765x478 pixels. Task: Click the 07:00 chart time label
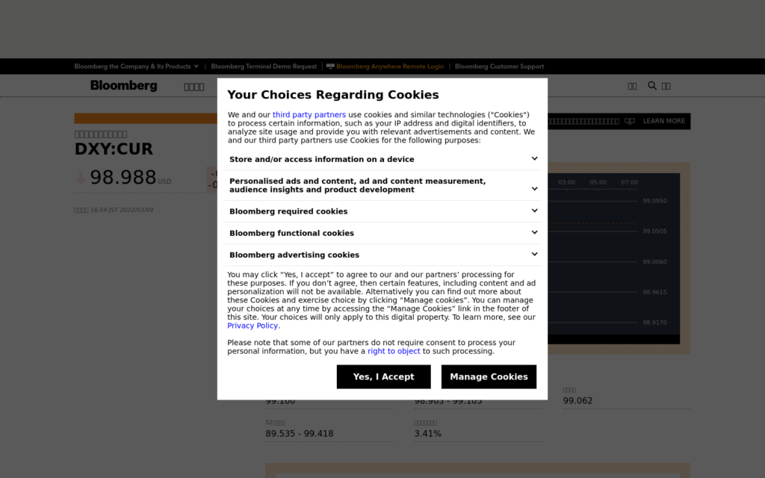click(x=629, y=182)
